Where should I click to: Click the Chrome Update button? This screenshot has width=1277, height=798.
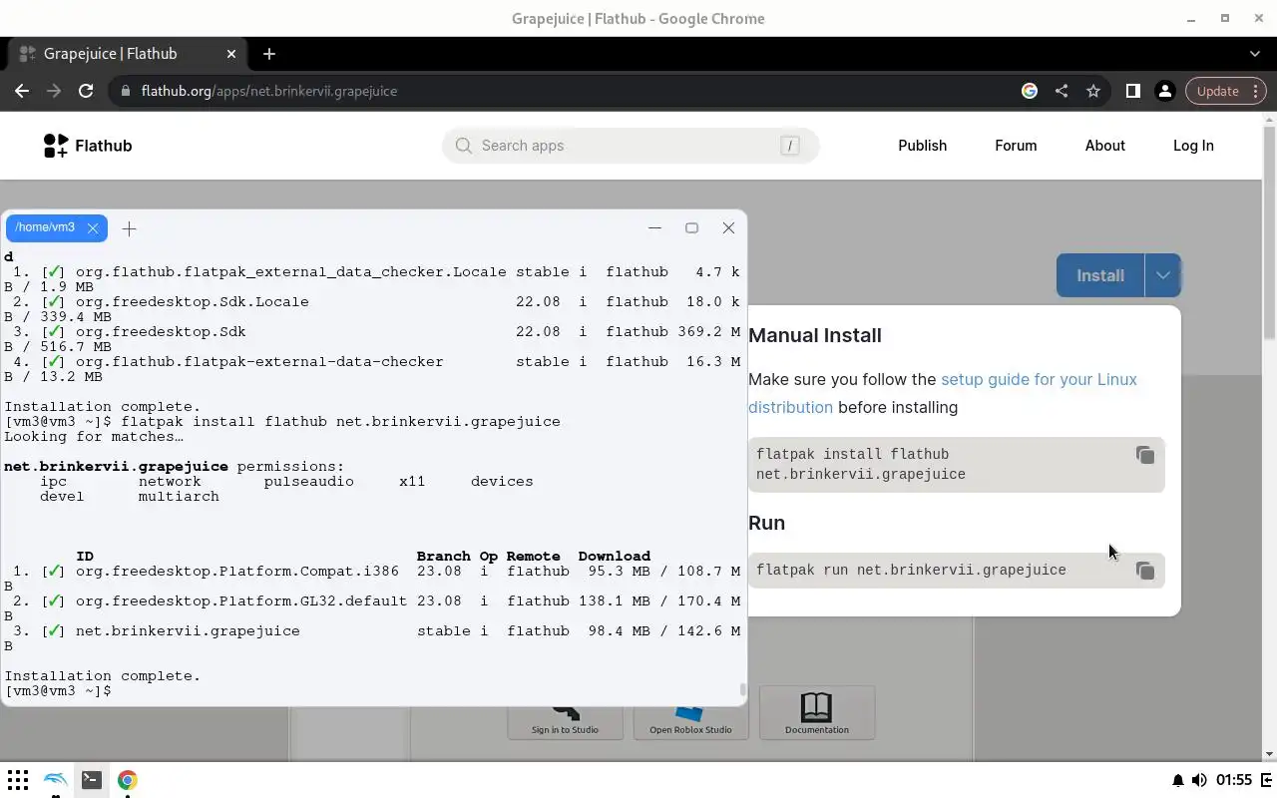click(x=1217, y=91)
